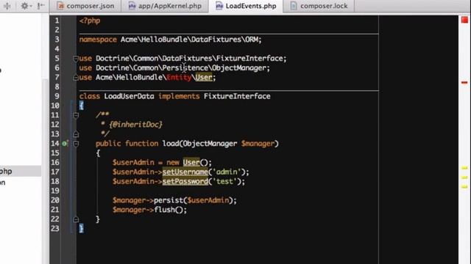Click the fold end marker on line 22
The image size is (471, 264).
pyautogui.click(x=76, y=219)
